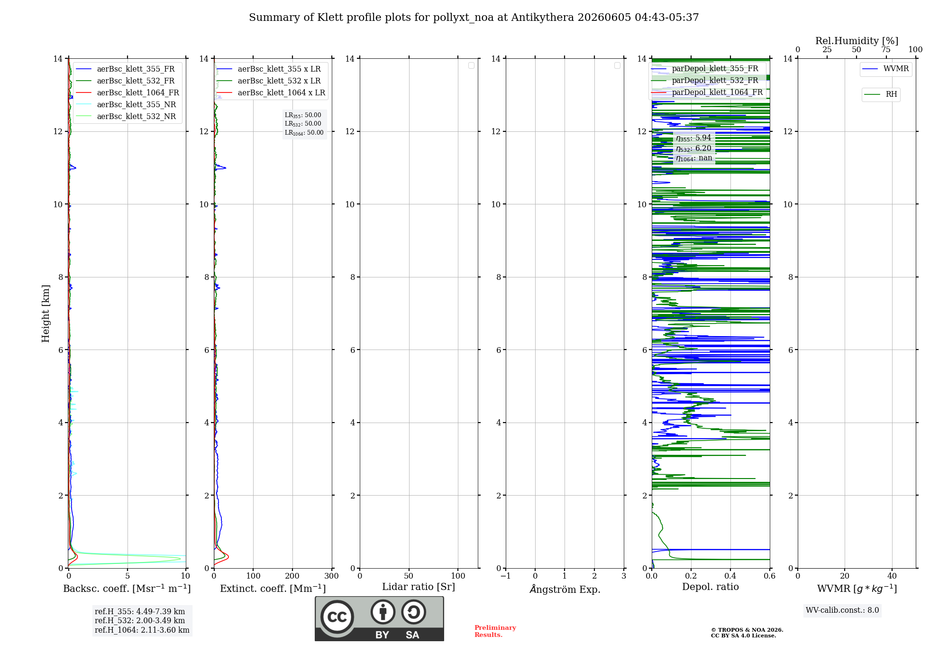Click the WV-calib.const. 8.0 label

[842, 610]
